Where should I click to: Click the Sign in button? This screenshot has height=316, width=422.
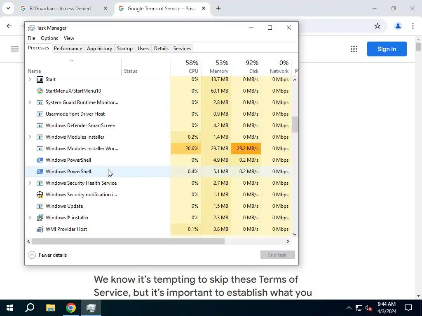pos(387,49)
